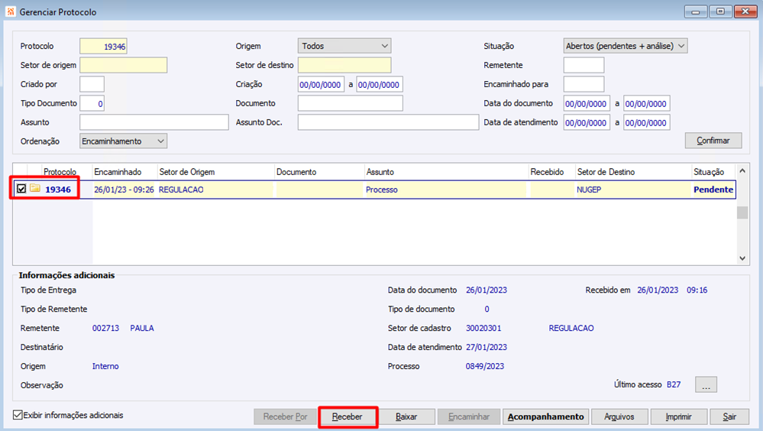763x431 pixels.
Task: Click the Recebido column header
Action: pyautogui.click(x=547, y=172)
